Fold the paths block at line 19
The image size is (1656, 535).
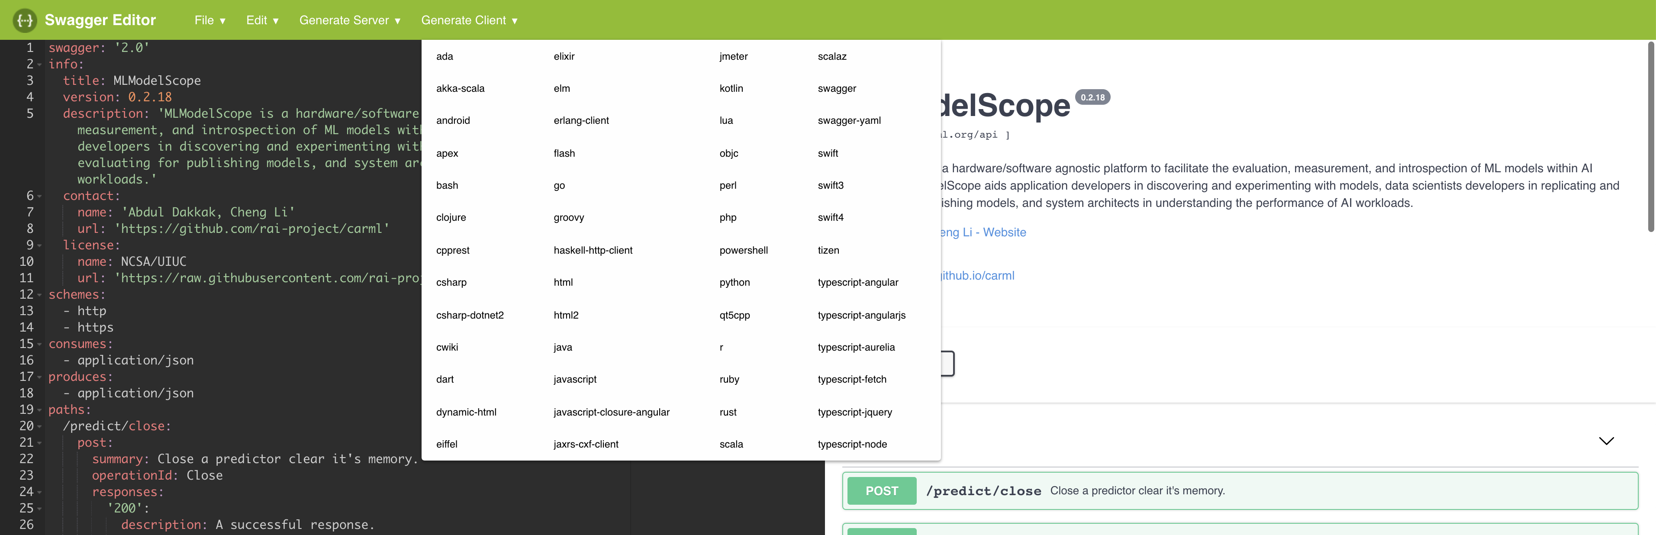pyautogui.click(x=39, y=410)
